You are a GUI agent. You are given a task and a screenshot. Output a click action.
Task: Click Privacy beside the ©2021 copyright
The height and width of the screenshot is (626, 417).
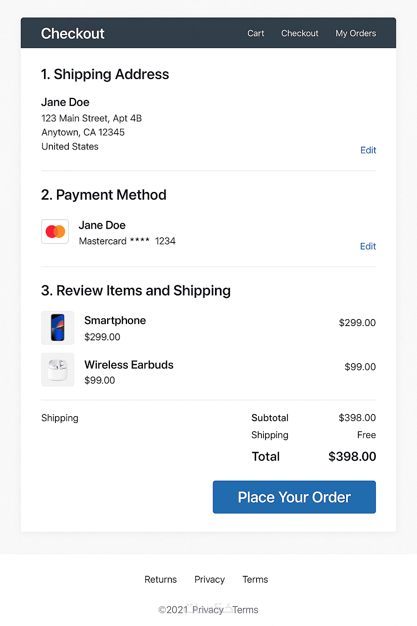(208, 610)
